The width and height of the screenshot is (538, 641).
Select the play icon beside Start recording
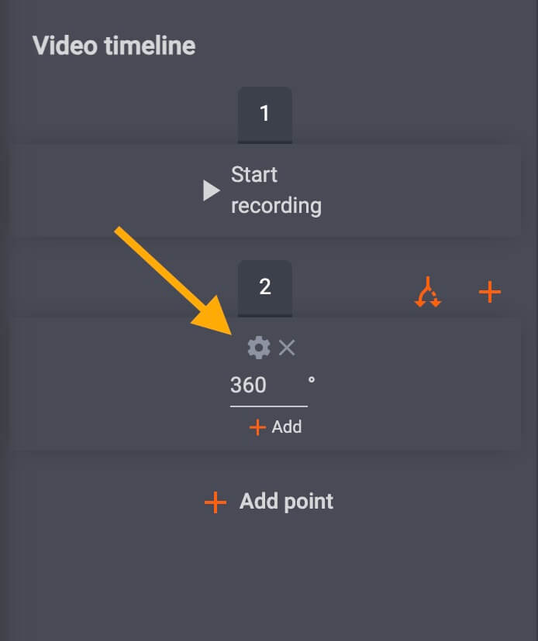[x=210, y=189]
